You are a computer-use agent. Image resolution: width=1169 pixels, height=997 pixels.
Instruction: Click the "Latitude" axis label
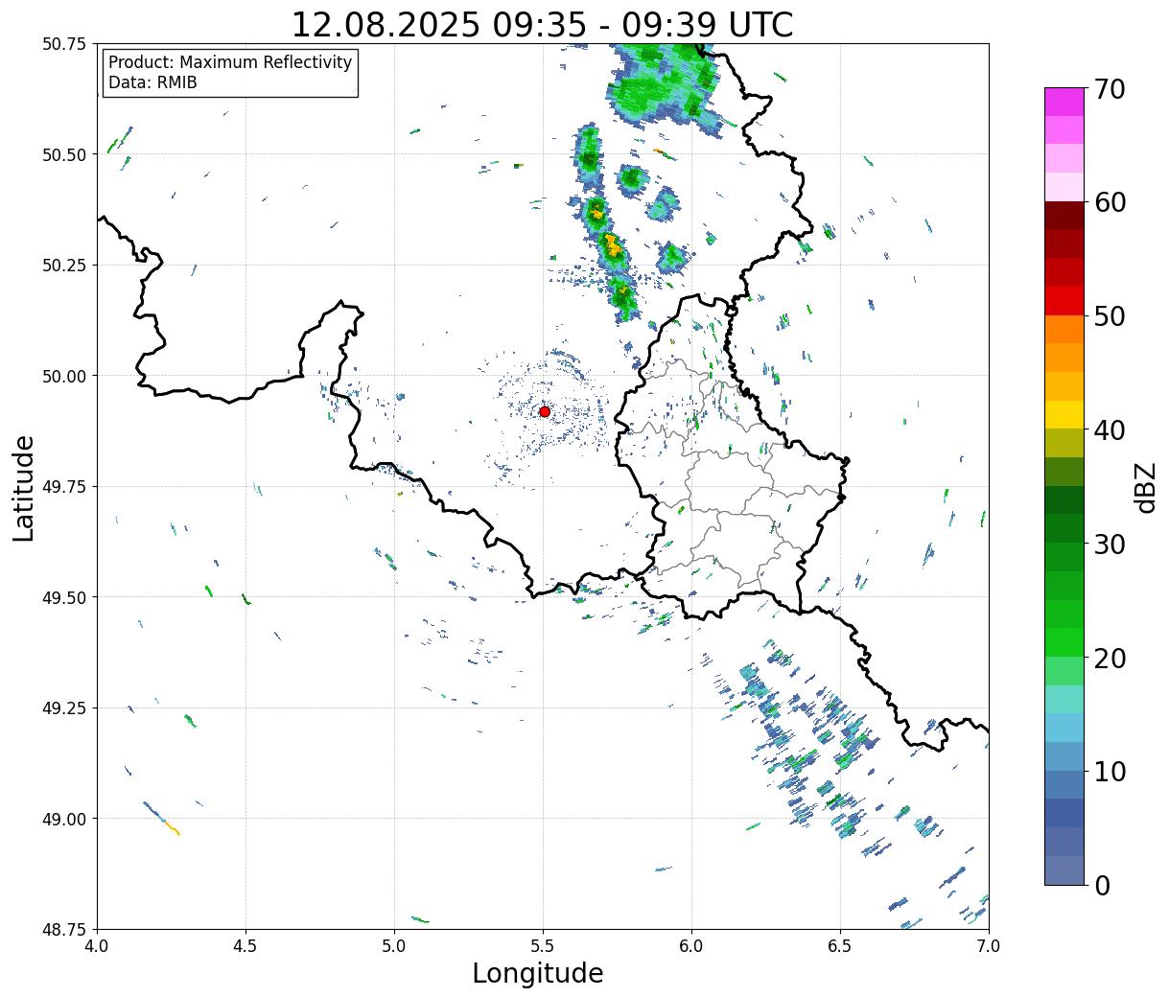click(x=24, y=488)
